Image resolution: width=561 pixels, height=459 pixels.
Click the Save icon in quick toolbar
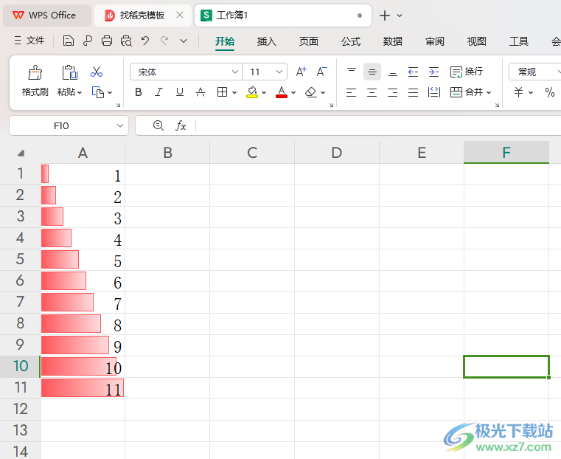pos(68,41)
